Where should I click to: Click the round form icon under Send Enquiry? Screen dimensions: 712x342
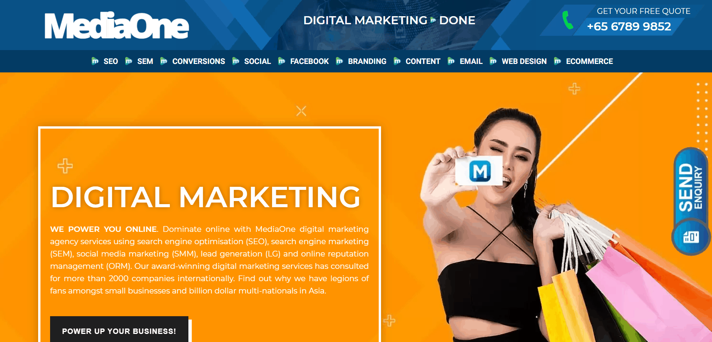pyautogui.click(x=691, y=236)
